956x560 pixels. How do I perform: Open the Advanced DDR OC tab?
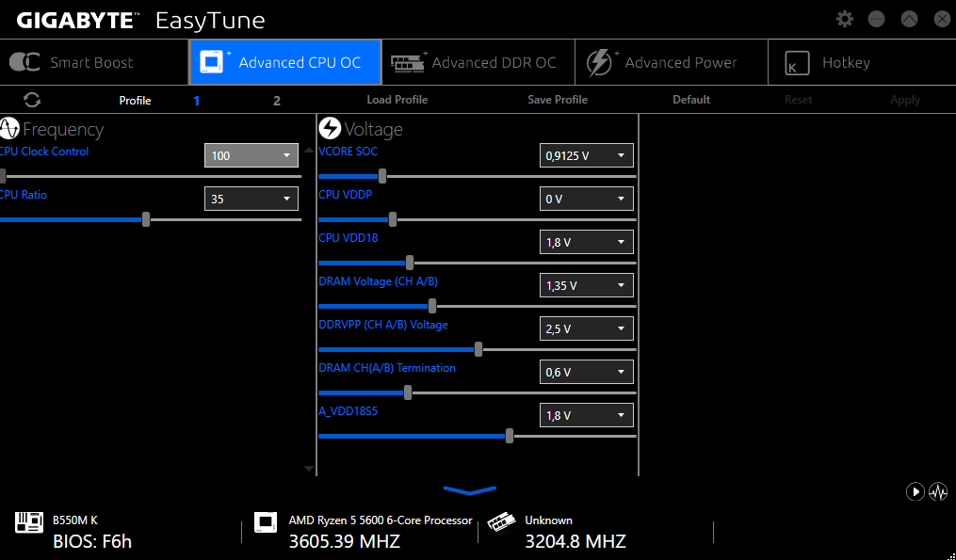pos(478,62)
